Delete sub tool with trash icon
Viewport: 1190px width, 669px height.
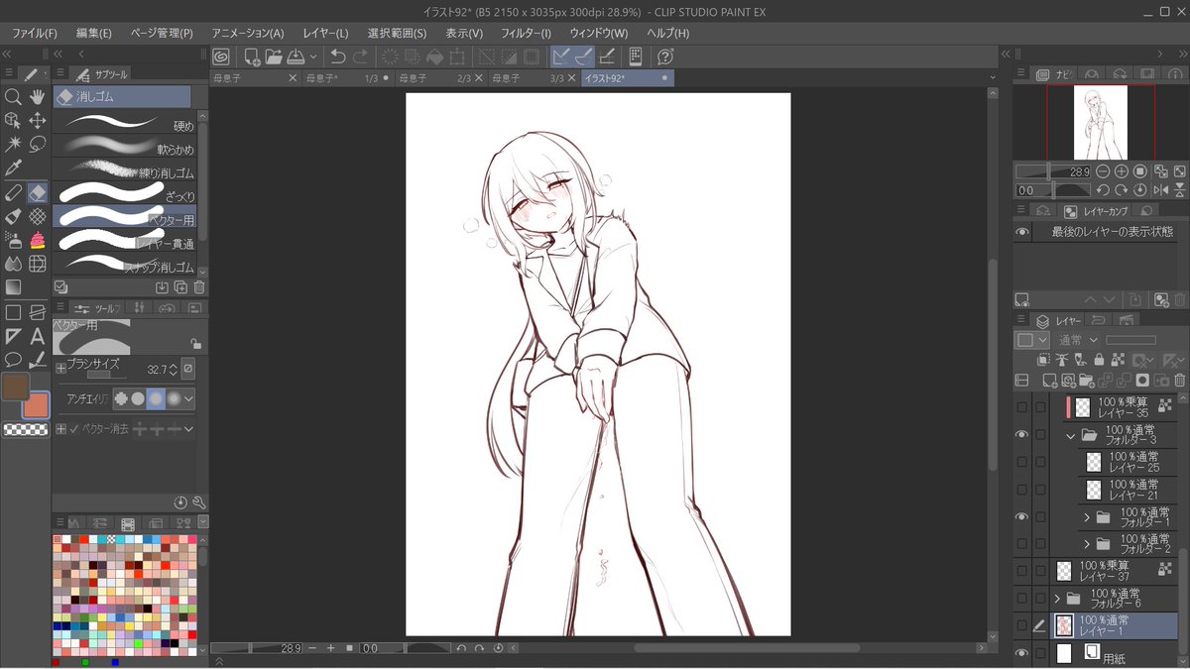pos(198,287)
